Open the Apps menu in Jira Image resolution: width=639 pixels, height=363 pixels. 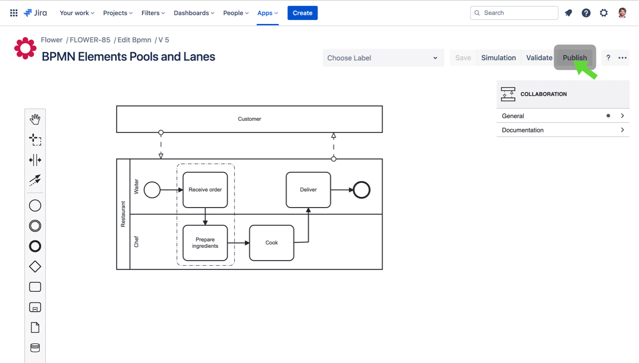[268, 13]
